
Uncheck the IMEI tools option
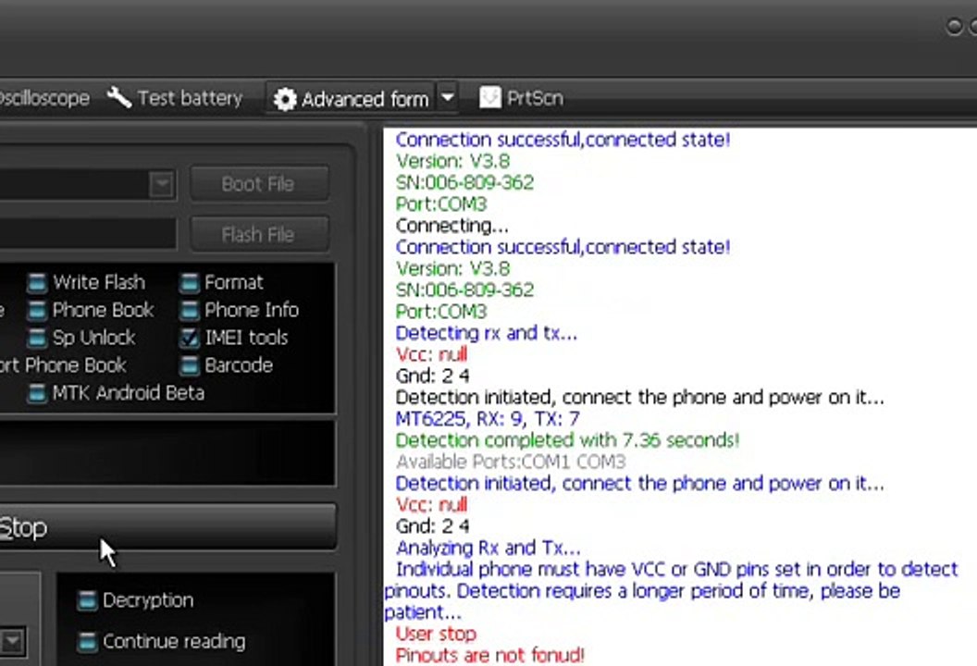tap(190, 337)
